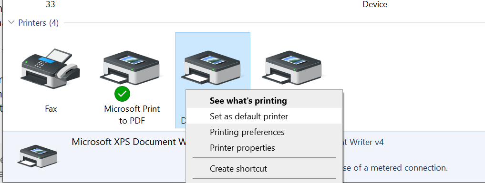Image resolution: width=485 pixels, height=183 pixels.
Task: Click the Microsoft Print to PDF label
Action: point(132,115)
